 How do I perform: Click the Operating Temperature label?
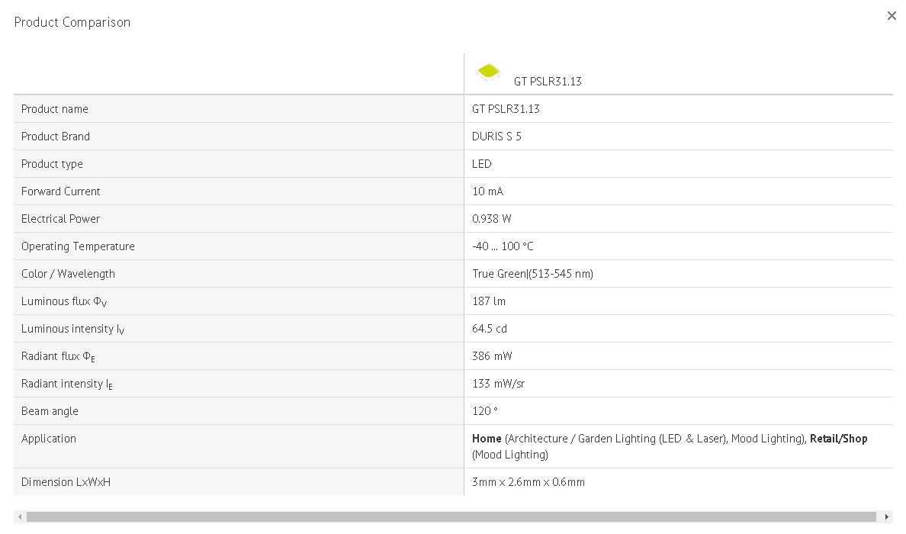78,246
